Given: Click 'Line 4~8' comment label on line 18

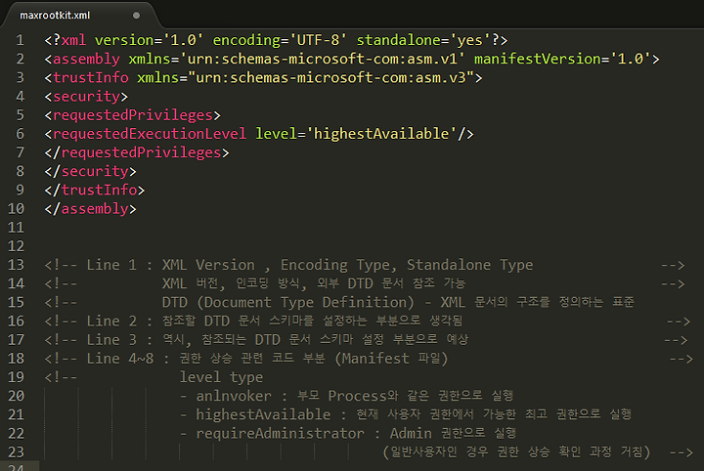Looking at the screenshot, I should (x=120, y=359).
